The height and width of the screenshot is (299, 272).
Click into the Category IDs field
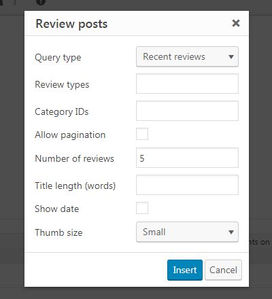tap(187, 111)
